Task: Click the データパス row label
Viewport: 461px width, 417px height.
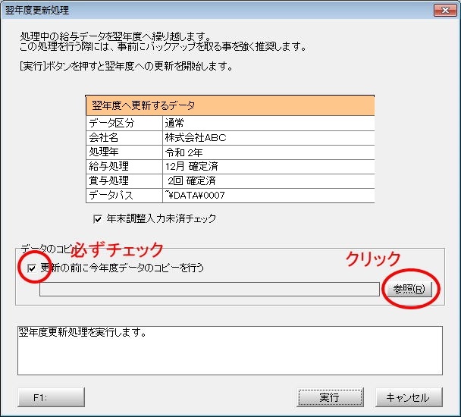Action: click(x=124, y=196)
